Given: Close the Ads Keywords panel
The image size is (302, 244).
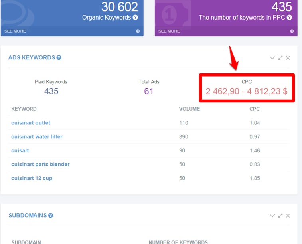Looking at the screenshot, I should (x=288, y=58).
